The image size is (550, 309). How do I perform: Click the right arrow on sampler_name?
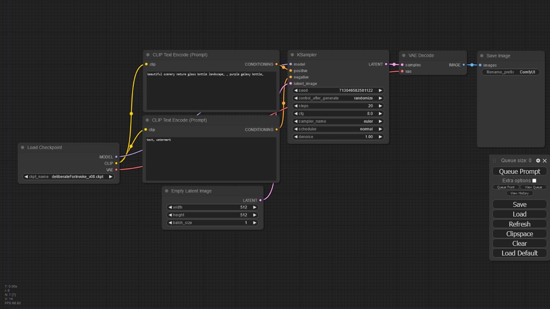[x=380, y=122]
